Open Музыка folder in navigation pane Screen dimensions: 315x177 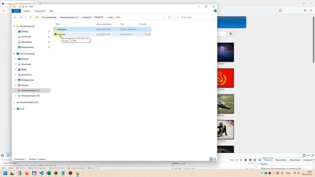point(25,85)
